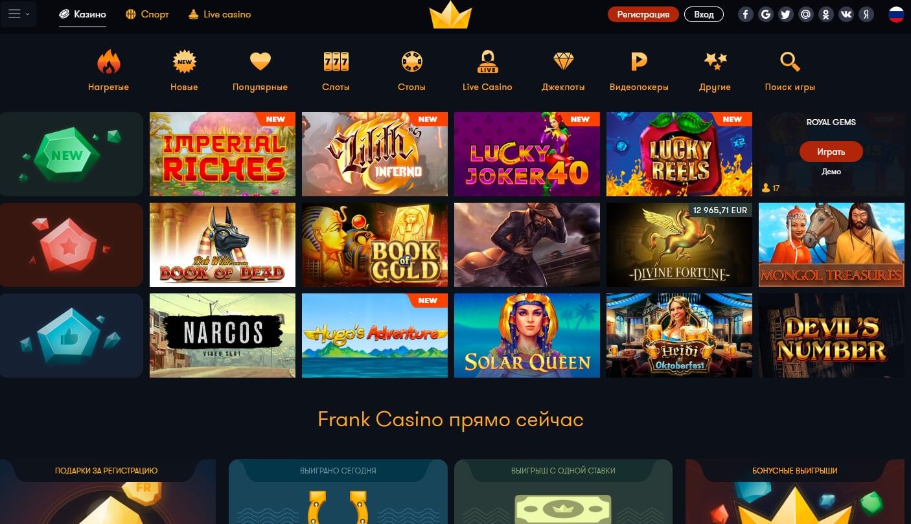Click the Регистрация button

point(643,14)
